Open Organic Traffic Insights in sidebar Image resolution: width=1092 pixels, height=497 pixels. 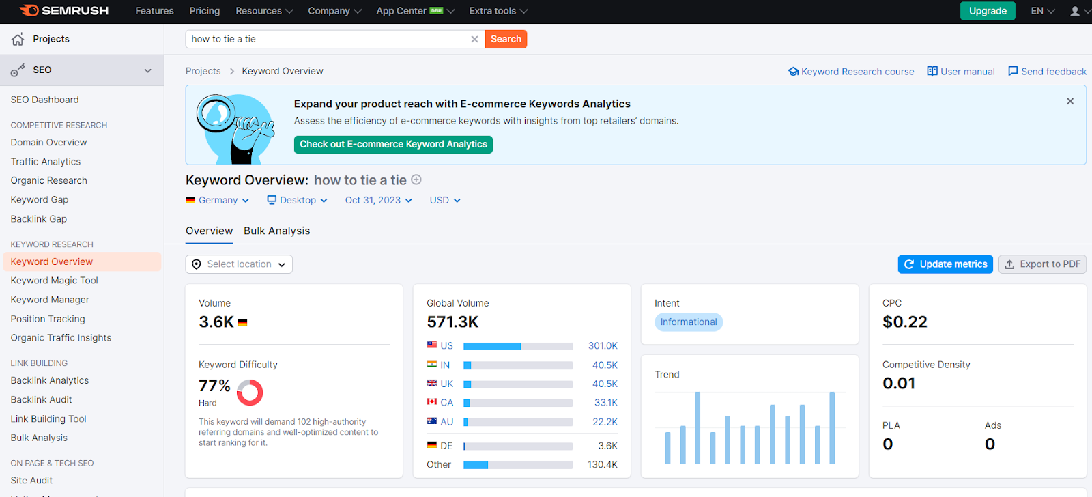(x=61, y=338)
